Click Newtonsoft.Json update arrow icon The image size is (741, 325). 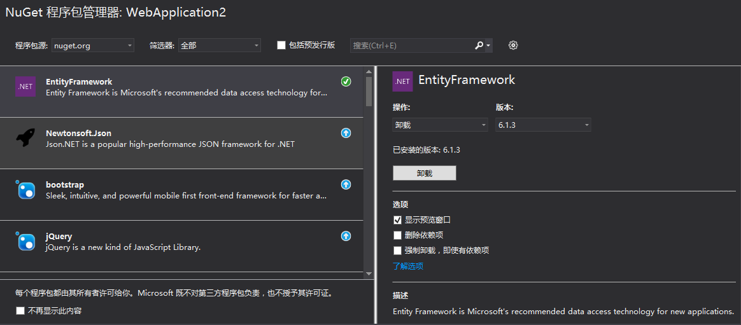pos(346,133)
